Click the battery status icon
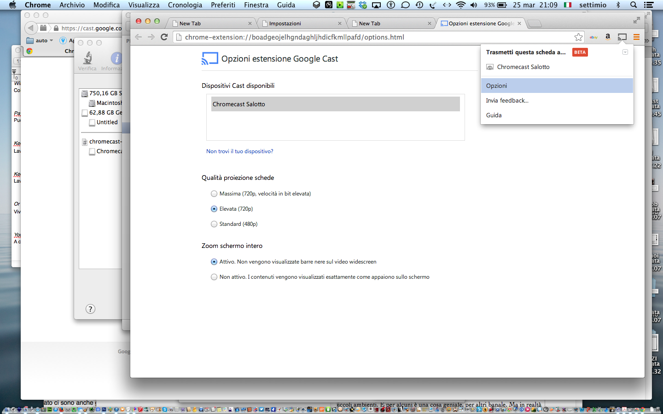The width and height of the screenshot is (663, 414). pos(502,5)
